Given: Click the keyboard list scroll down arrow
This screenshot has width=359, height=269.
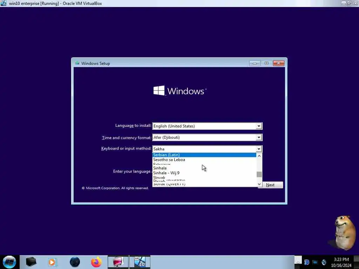Looking at the screenshot, I should [x=259, y=184].
